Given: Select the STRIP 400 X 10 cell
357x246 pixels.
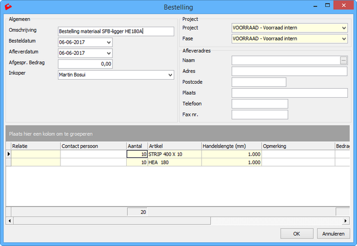Looking at the screenshot, I should point(175,154).
